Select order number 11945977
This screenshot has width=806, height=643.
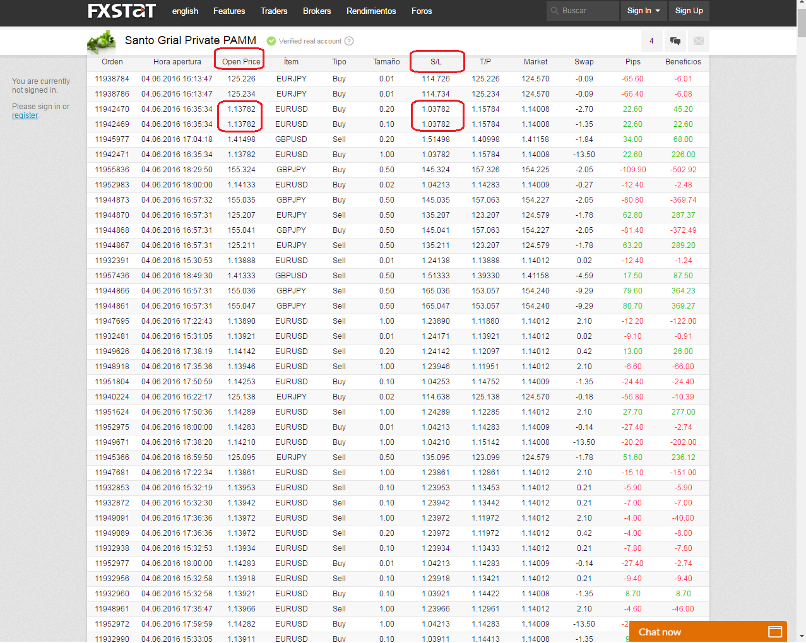112,139
